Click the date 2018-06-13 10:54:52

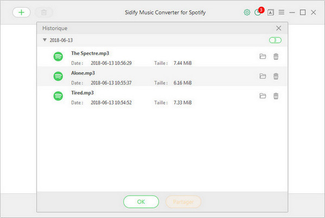click(111, 102)
